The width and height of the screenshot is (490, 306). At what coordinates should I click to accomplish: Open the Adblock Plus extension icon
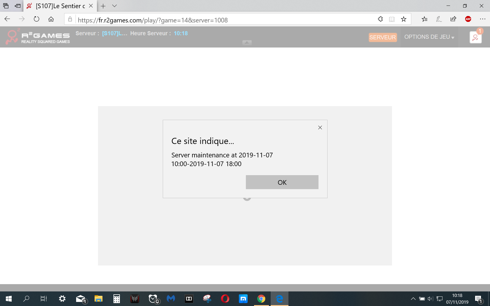click(x=468, y=19)
